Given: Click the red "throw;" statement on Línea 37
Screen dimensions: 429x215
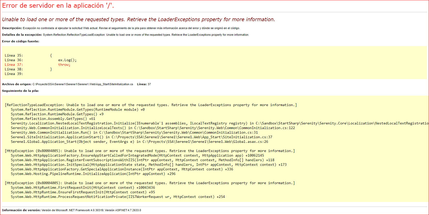Looking at the screenshot, I should coord(64,65).
